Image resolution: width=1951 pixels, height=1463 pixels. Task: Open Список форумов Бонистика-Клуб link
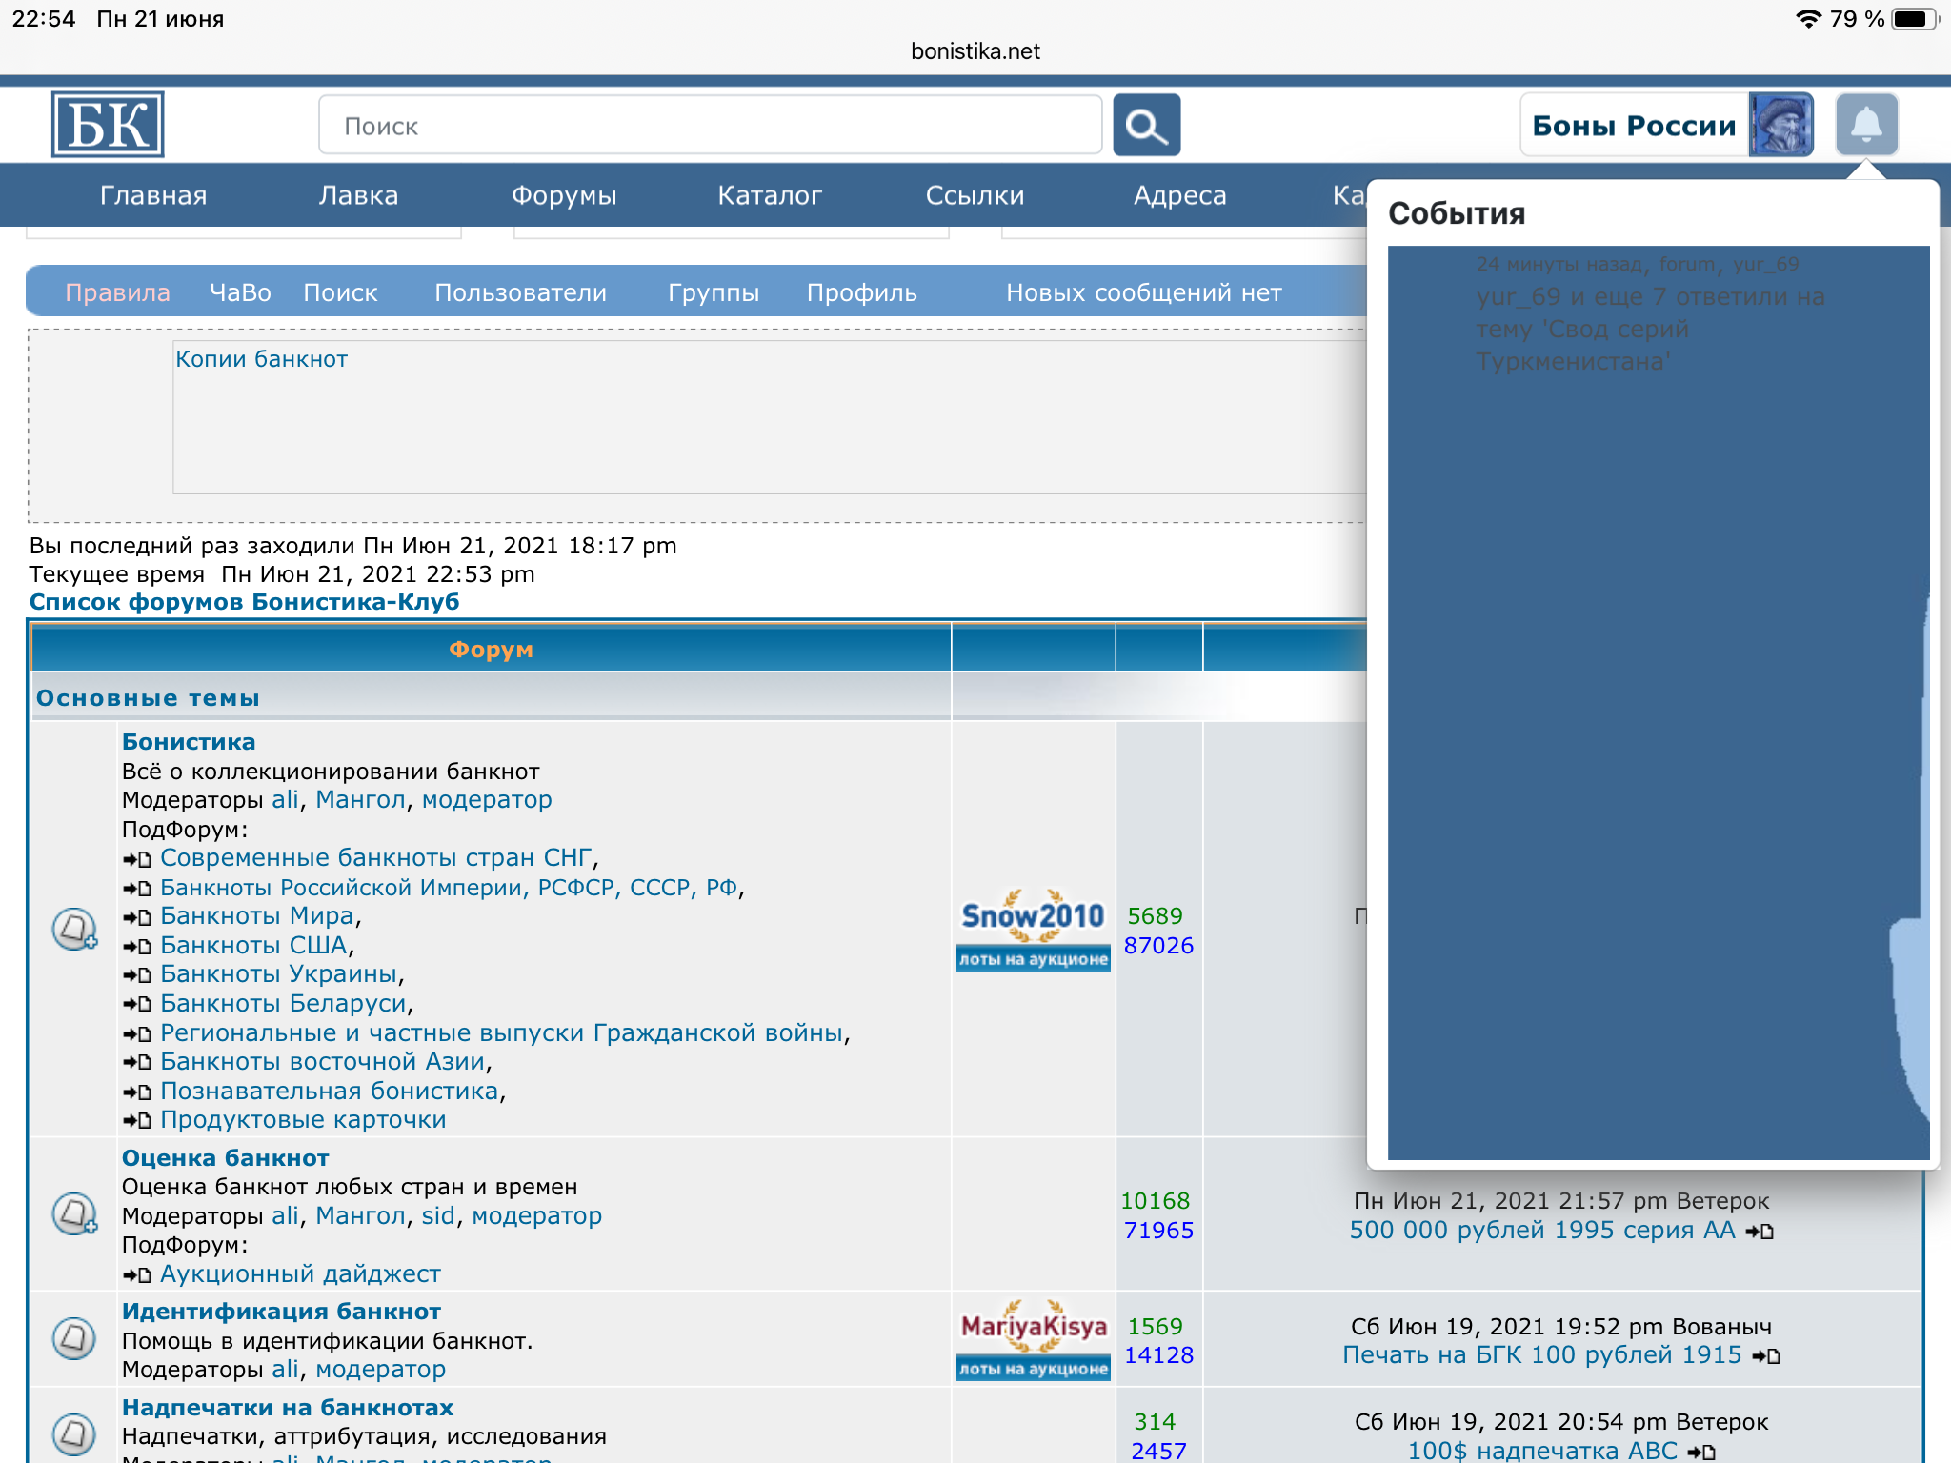coord(244,602)
